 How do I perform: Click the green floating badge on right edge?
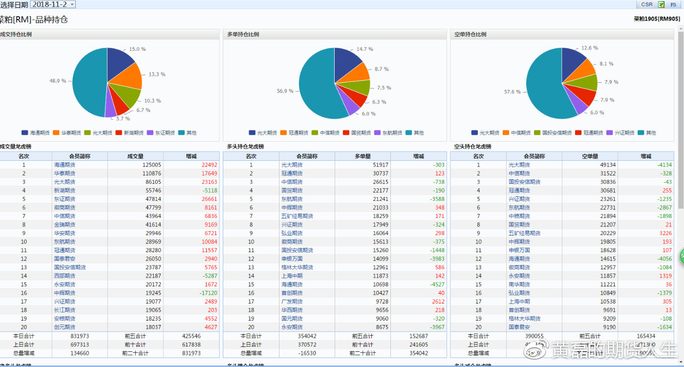[x=682, y=256]
